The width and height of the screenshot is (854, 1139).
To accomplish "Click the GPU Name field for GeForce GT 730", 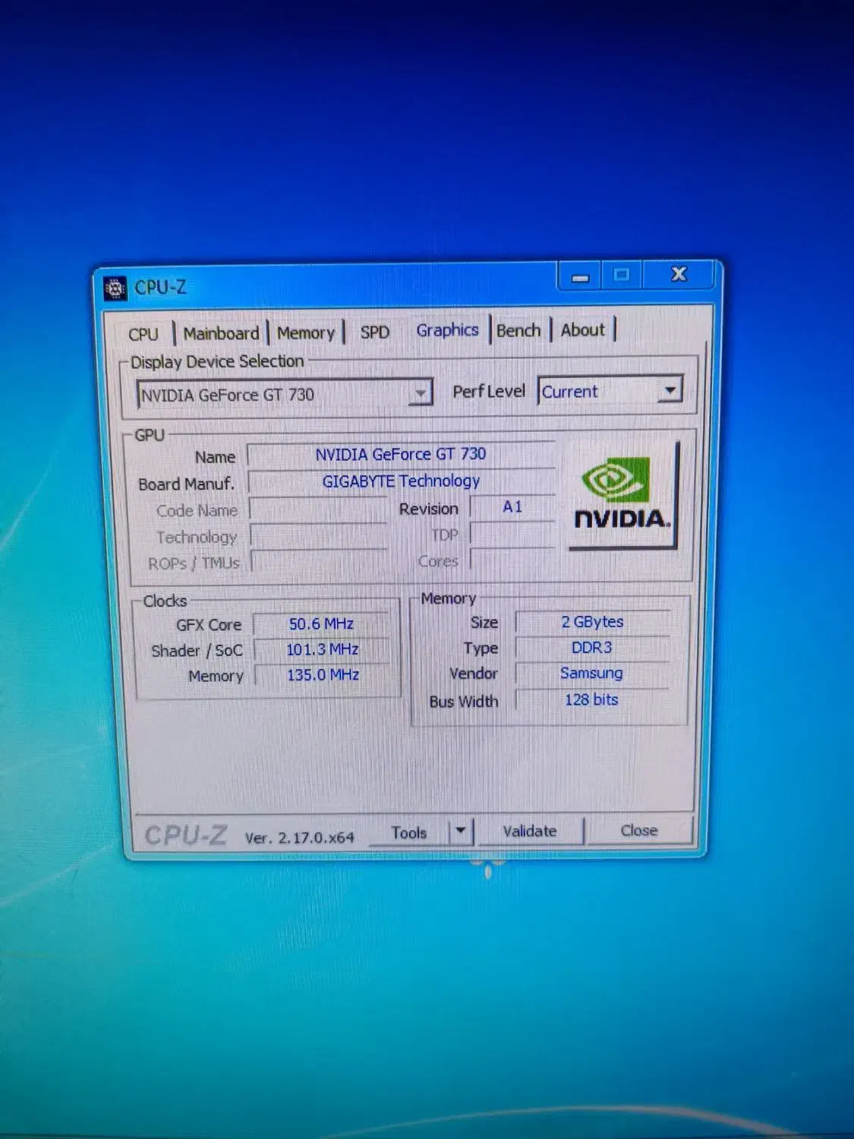I will (401, 454).
